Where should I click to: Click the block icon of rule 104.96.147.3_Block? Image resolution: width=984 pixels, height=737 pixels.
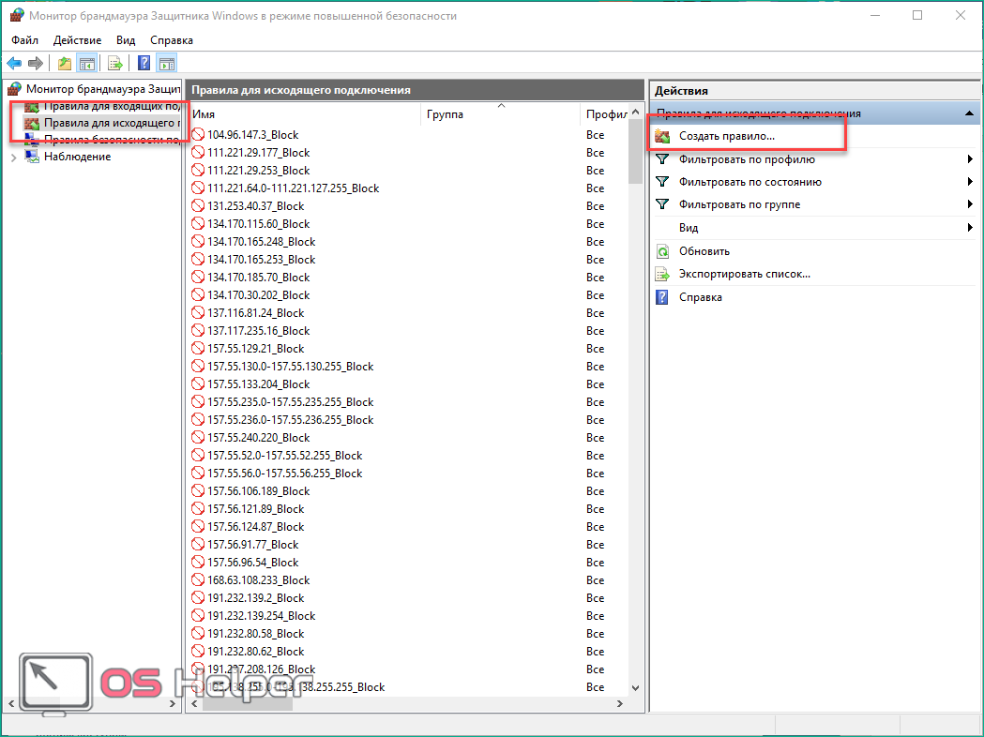click(x=198, y=135)
